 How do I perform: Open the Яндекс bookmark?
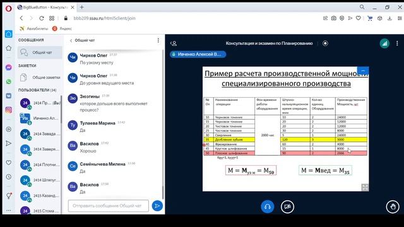tap(62, 28)
